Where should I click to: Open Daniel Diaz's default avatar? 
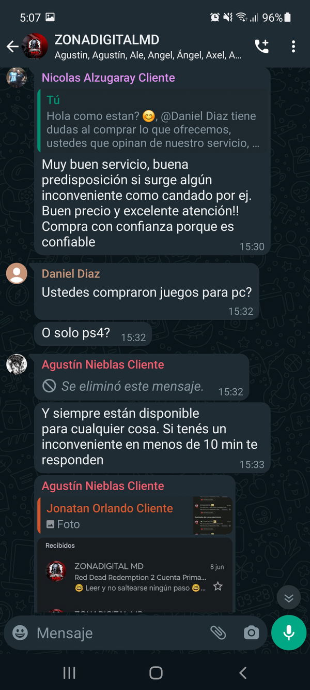17,273
